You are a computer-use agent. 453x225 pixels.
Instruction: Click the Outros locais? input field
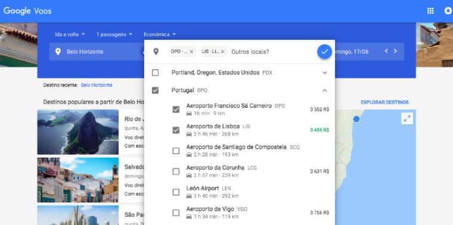(250, 52)
